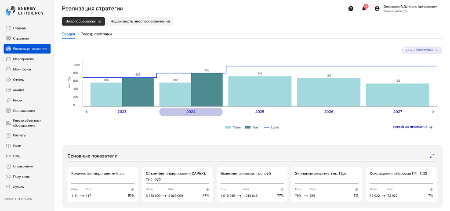This screenshot has height=211, width=450.
Task: Click Перейти к программе link
Action: coord(413,127)
